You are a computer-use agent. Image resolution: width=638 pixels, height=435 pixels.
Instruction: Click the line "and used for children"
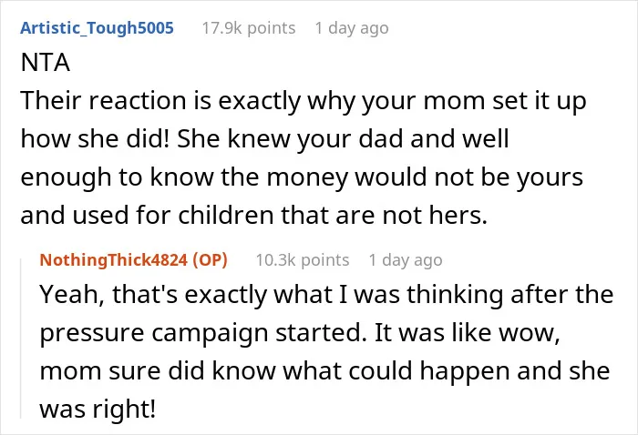254,215
